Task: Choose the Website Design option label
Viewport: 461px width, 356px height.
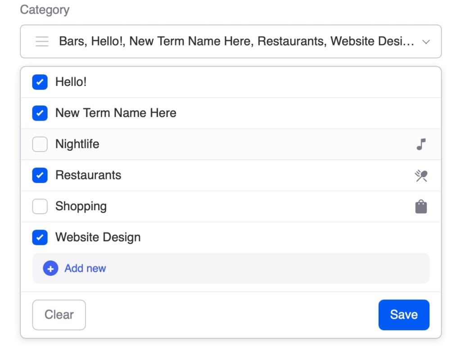Action: 98,238
